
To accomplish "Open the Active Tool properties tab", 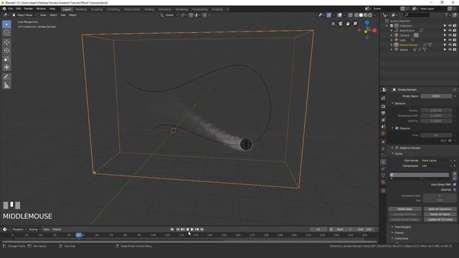I will 383,98.
